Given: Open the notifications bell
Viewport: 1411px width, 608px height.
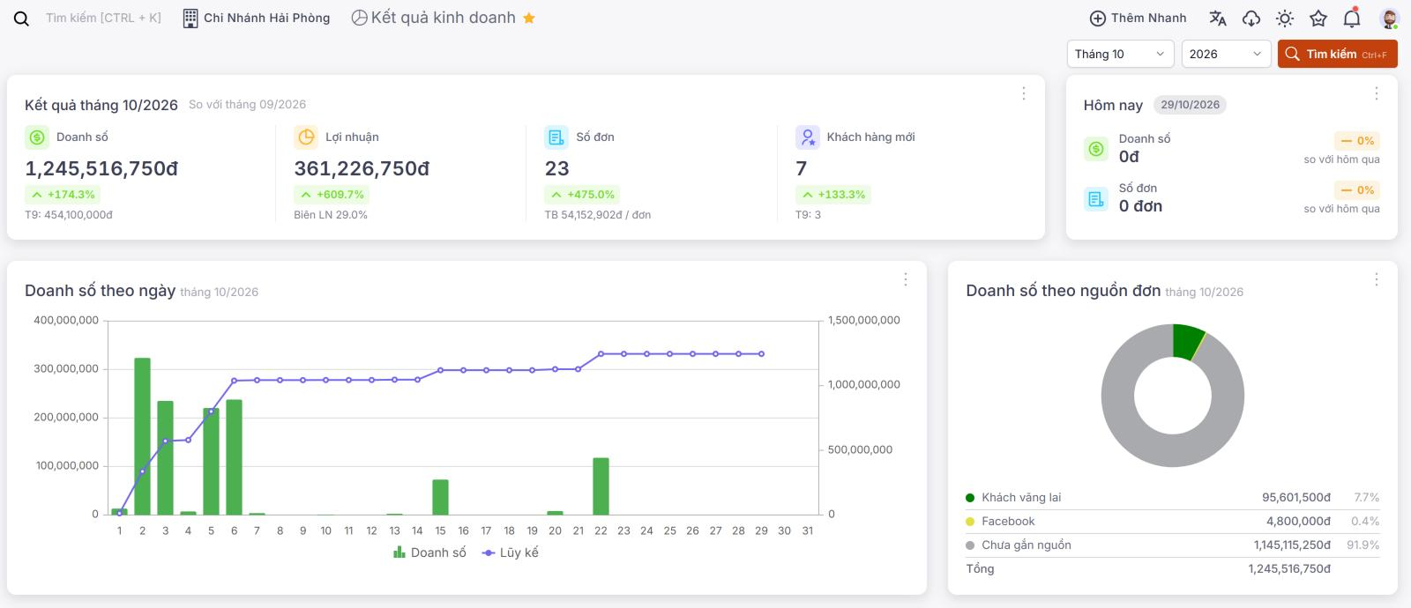Looking at the screenshot, I should click(x=1352, y=18).
